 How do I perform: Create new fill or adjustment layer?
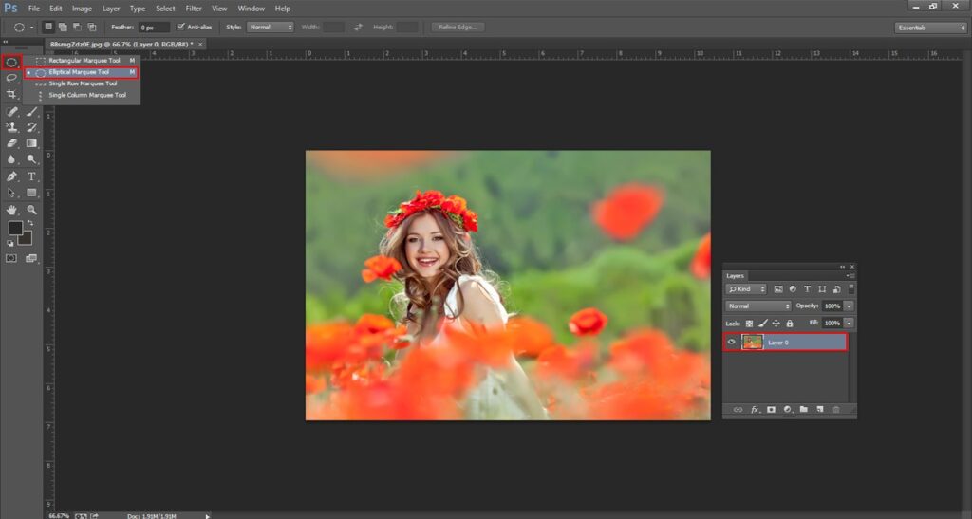788,409
